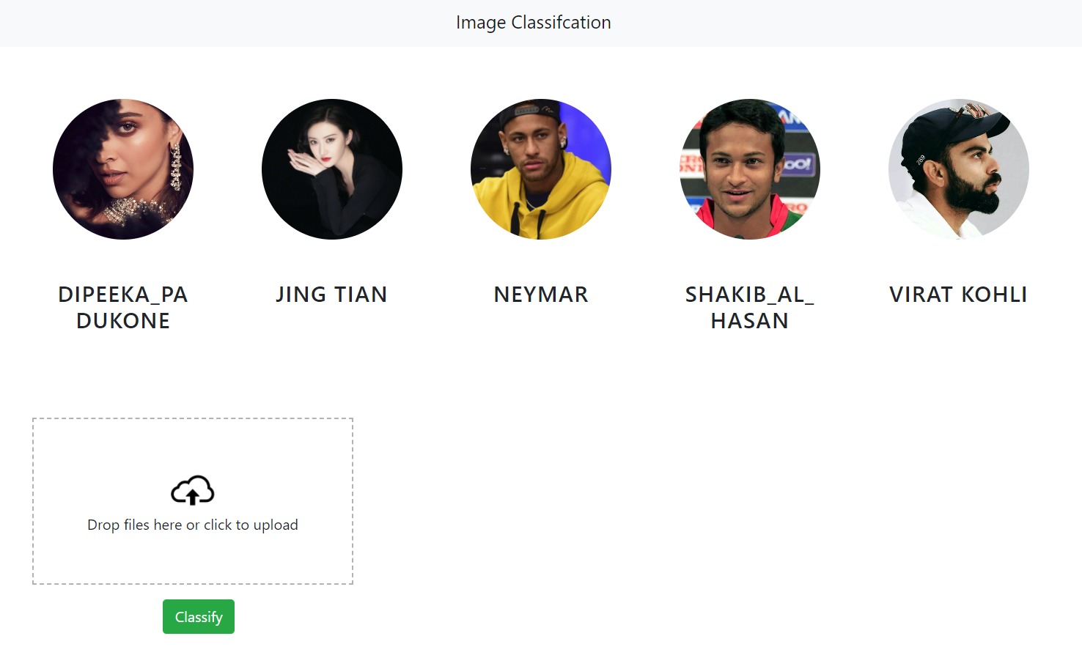
Task: Select Neymar's circular portrait
Action: [x=540, y=169]
